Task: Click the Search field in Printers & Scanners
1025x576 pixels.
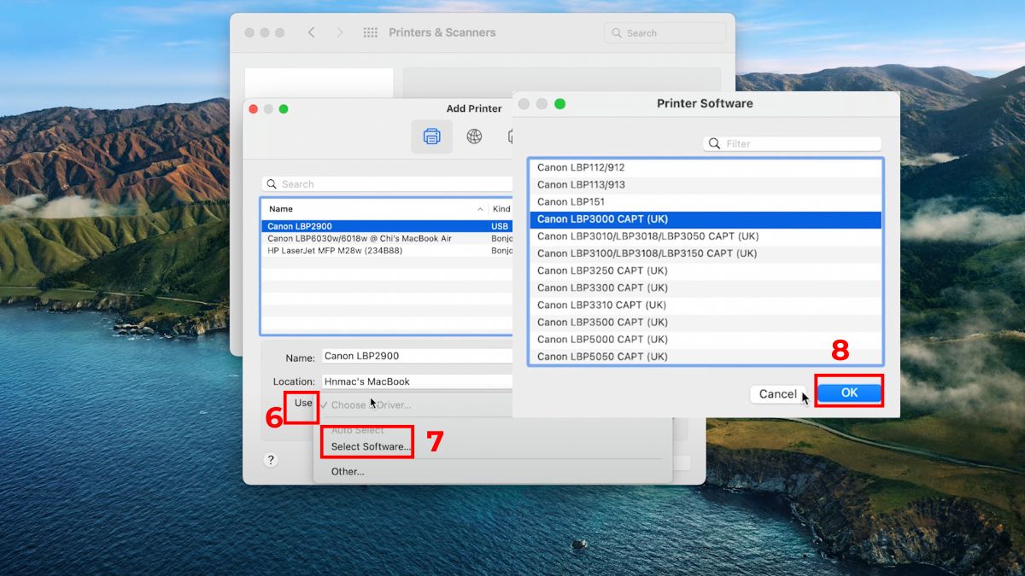Action: coord(665,33)
